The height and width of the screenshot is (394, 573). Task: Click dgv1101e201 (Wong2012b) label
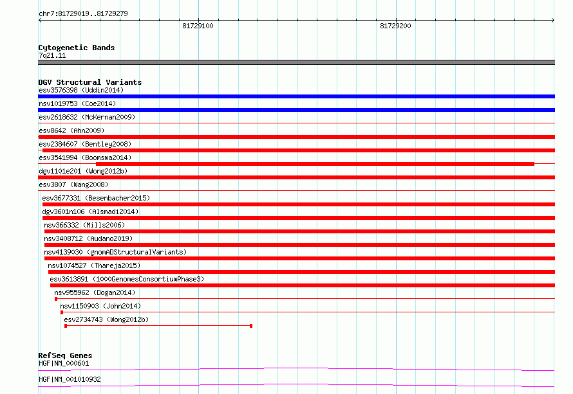pos(83,171)
